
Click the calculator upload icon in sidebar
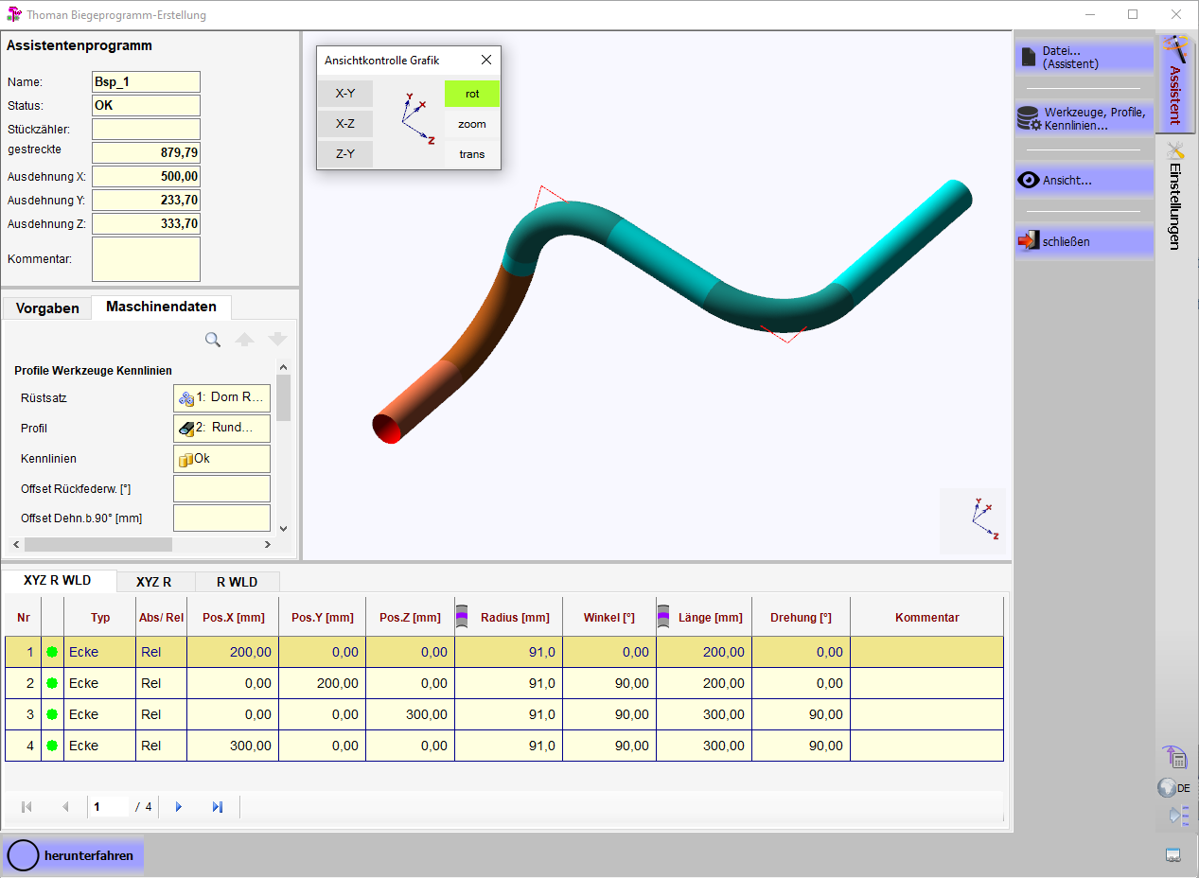tap(1174, 757)
